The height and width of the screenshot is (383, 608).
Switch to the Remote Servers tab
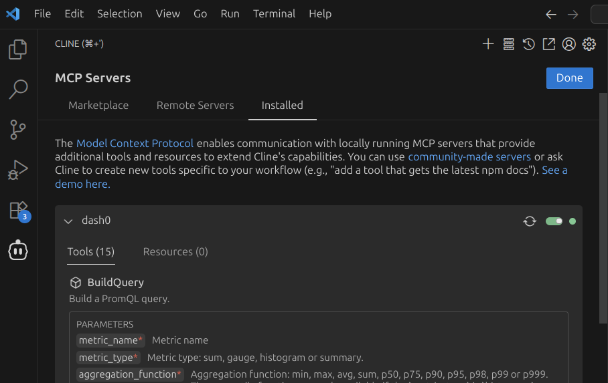[x=195, y=105]
